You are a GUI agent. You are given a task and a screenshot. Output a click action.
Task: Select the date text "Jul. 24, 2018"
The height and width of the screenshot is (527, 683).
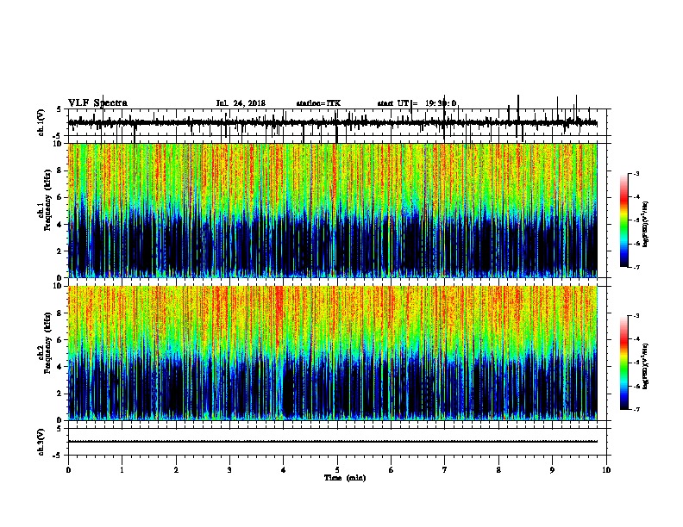pos(241,103)
